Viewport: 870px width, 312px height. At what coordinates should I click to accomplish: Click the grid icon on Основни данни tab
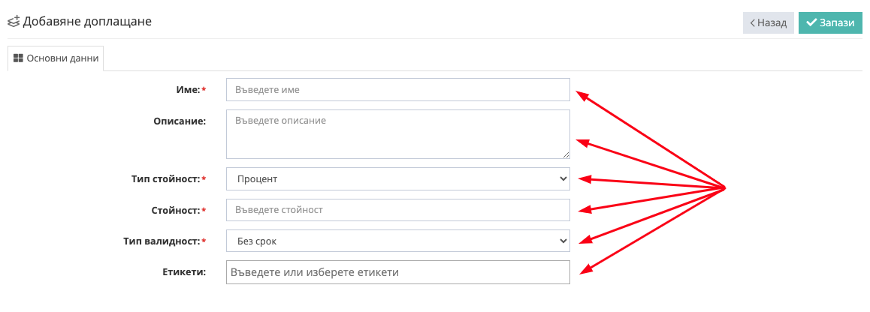click(19, 58)
